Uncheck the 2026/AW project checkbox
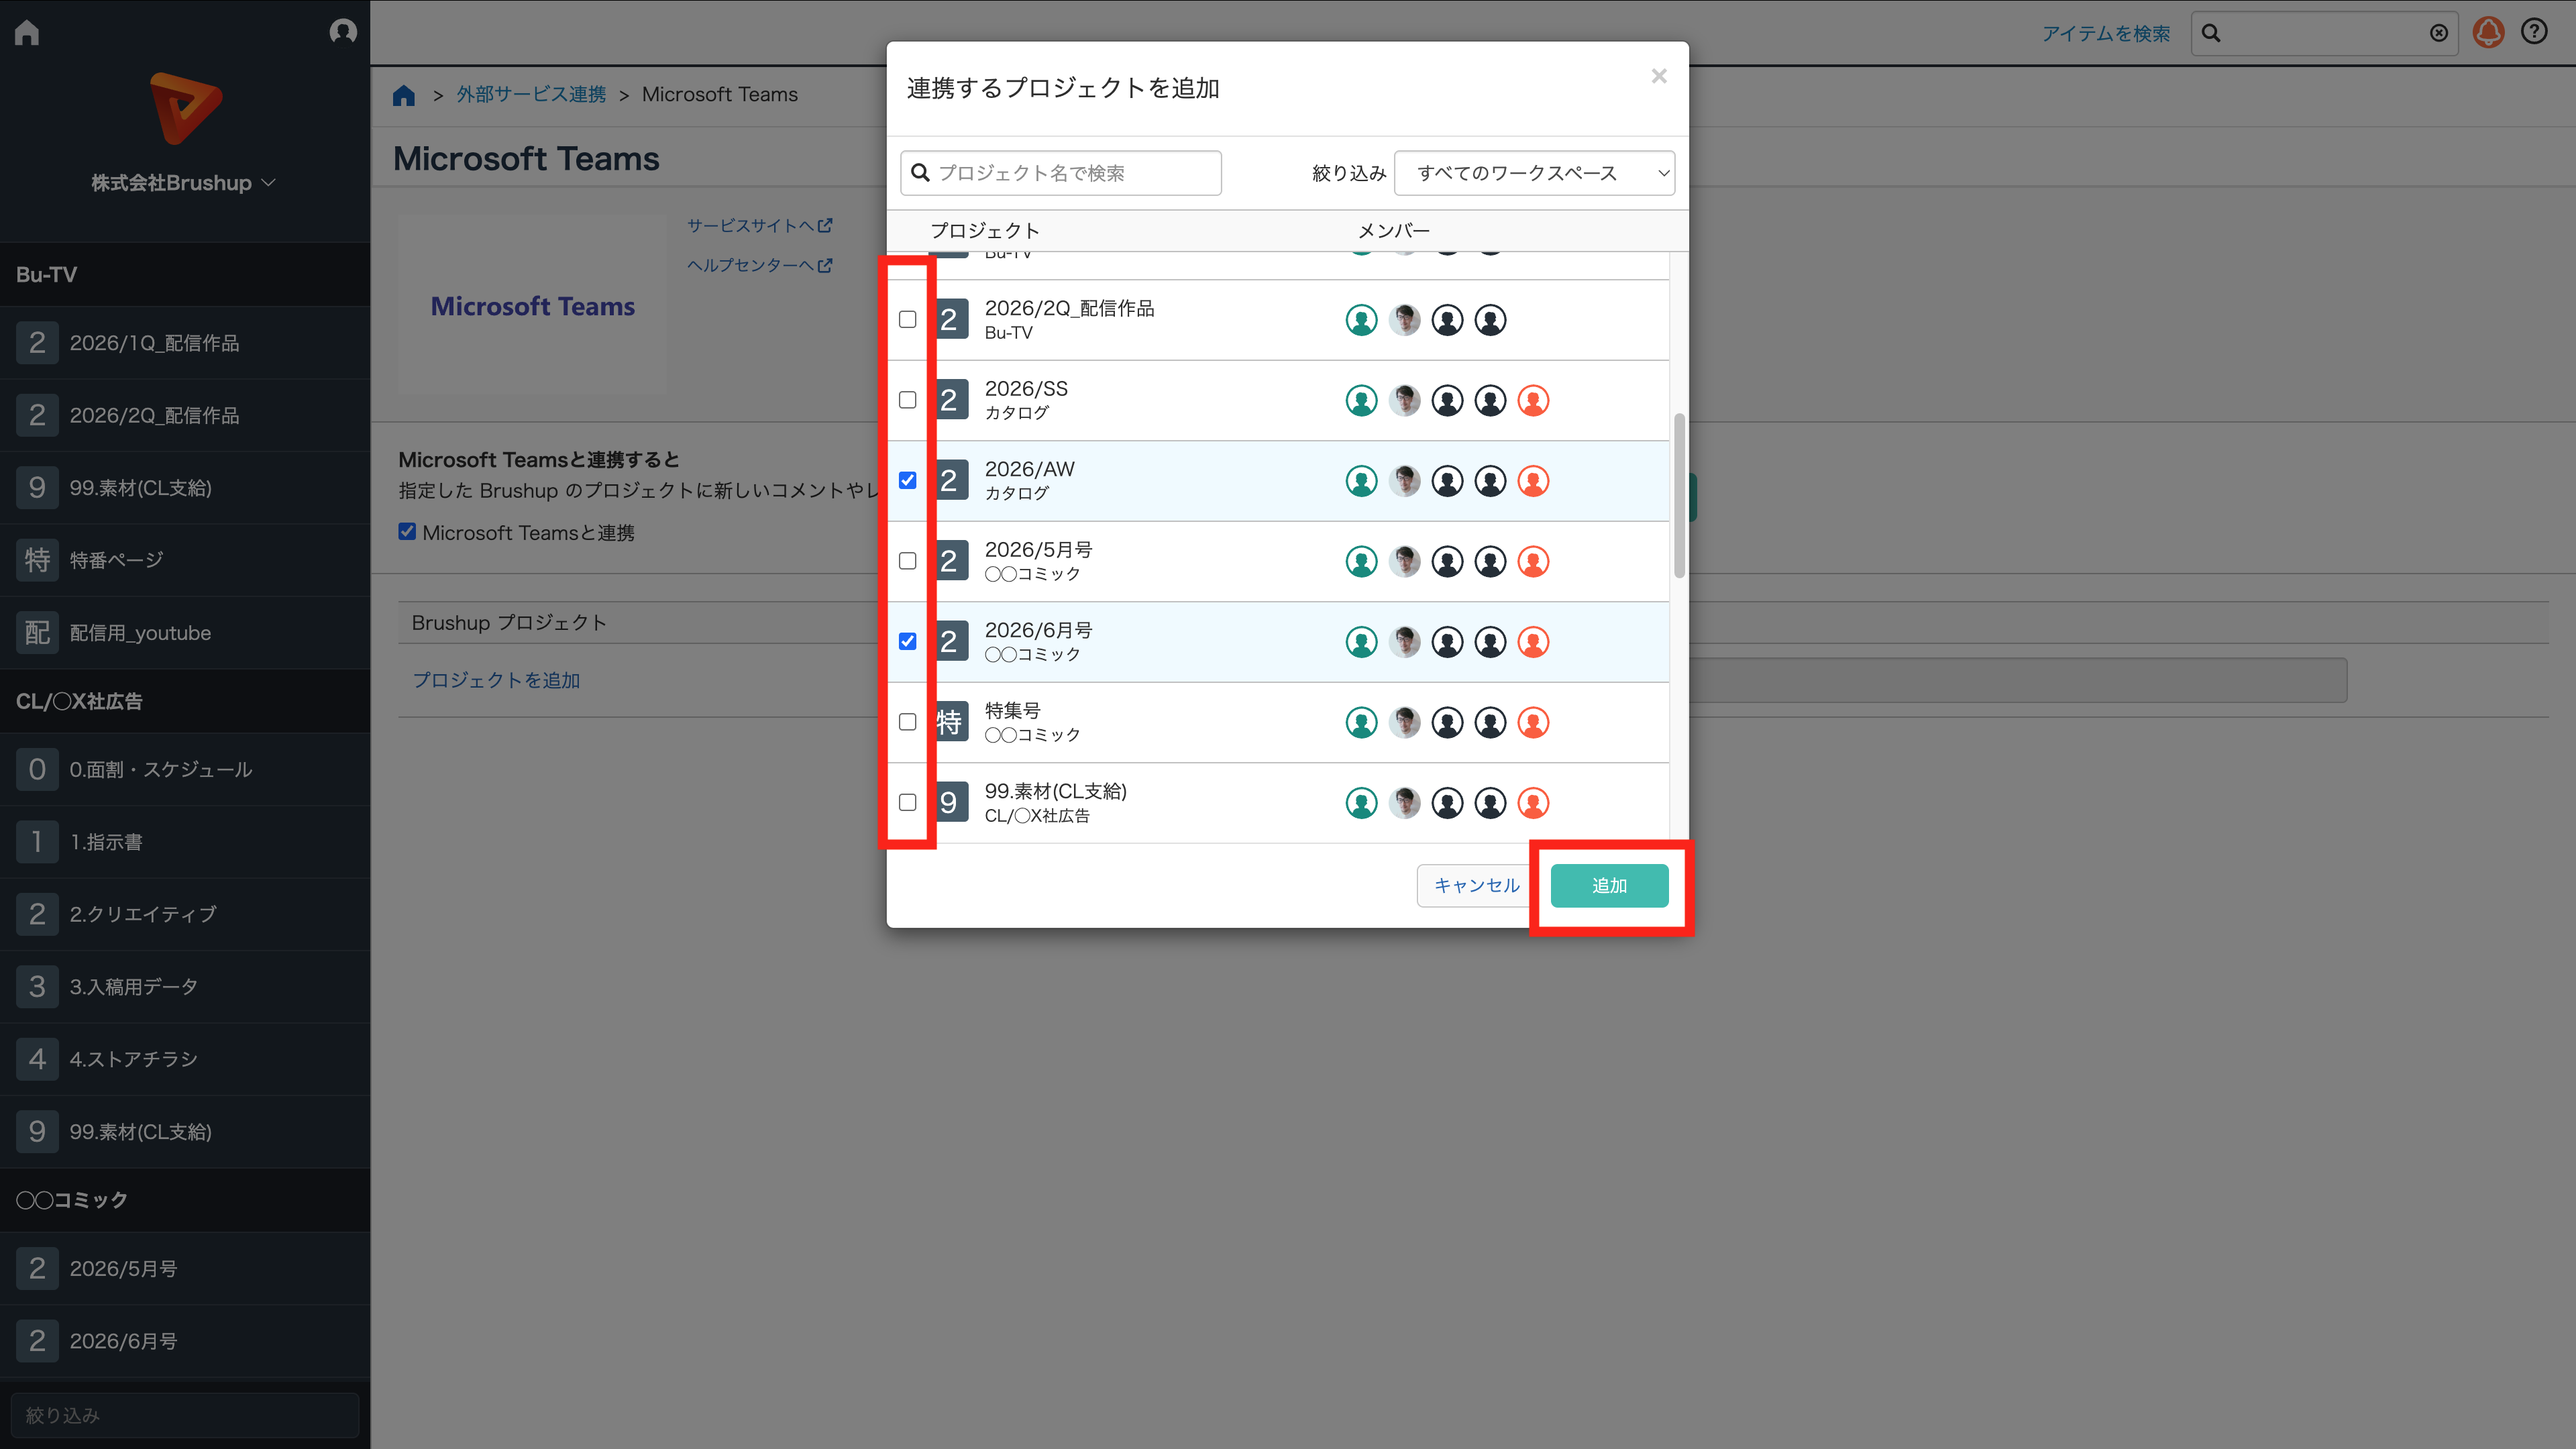This screenshot has height=1449, width=2576. point(907,480)
